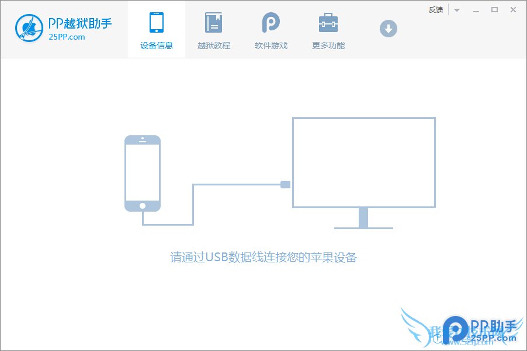Click the 请通过USB数据线连接您的苹果设备 prompt text
The image size is (527, 351).
pos(263,257)
